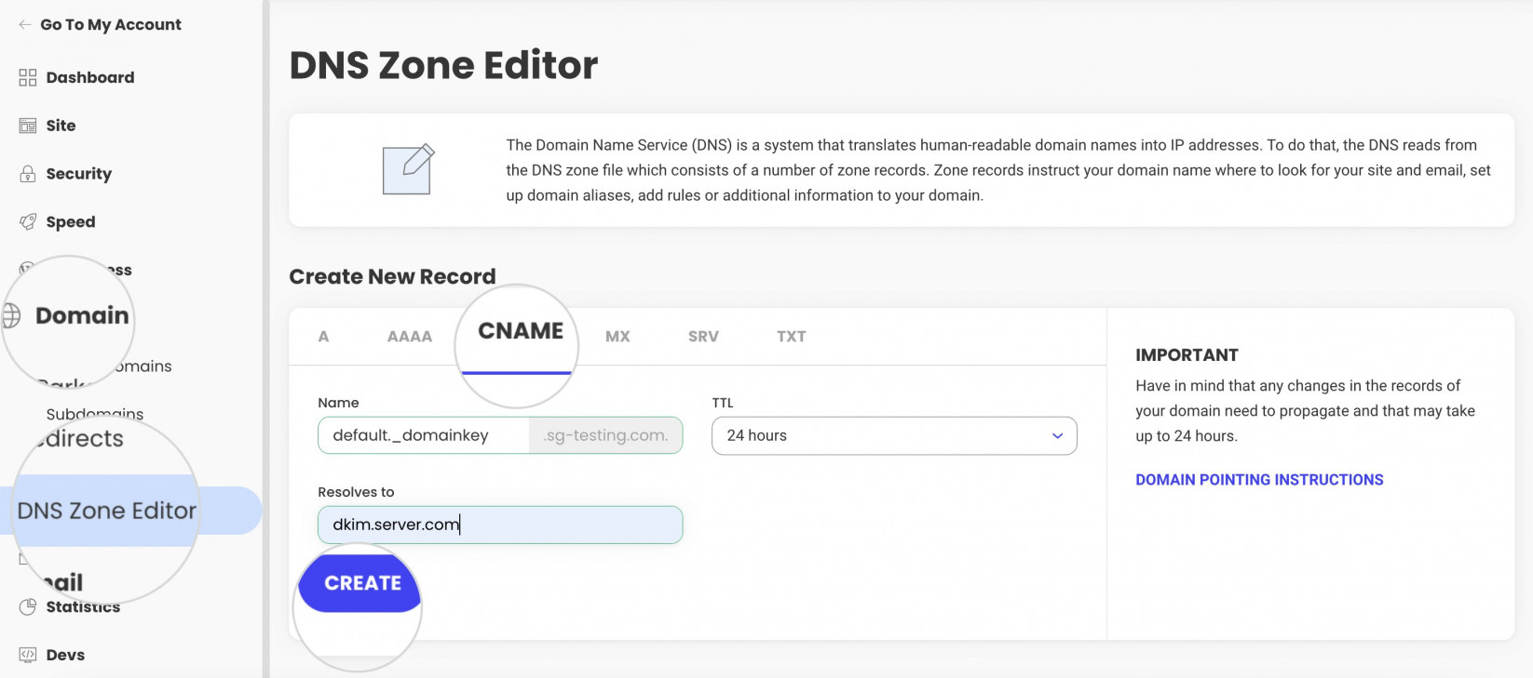This screenshot has height=678, width=1533.
Task: Open the Dashboard grid icon
Action: pos(28,77)
